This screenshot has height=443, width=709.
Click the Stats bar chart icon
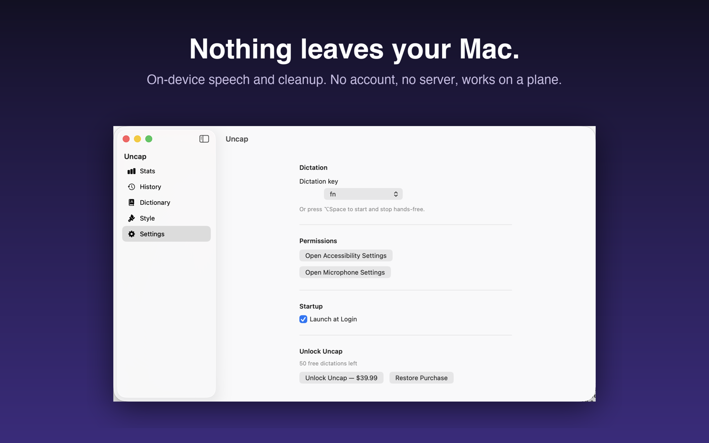pyautogui.click(x=131, y=171)
